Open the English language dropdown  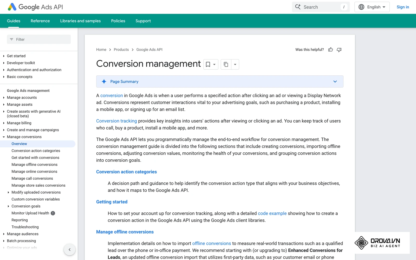click(x=372, y=7)
